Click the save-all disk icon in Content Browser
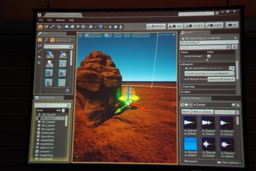 coord(233,105)
